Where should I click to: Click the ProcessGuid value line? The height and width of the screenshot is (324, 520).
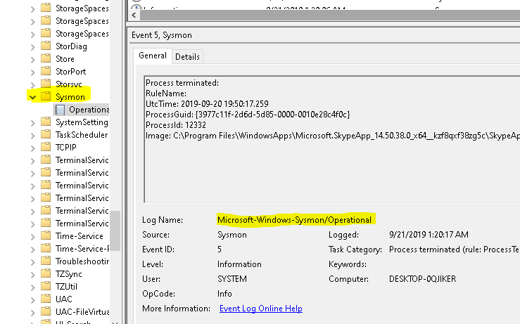(248, 115)
